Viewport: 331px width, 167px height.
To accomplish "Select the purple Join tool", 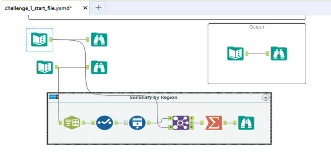I will [x=181, y=123].
